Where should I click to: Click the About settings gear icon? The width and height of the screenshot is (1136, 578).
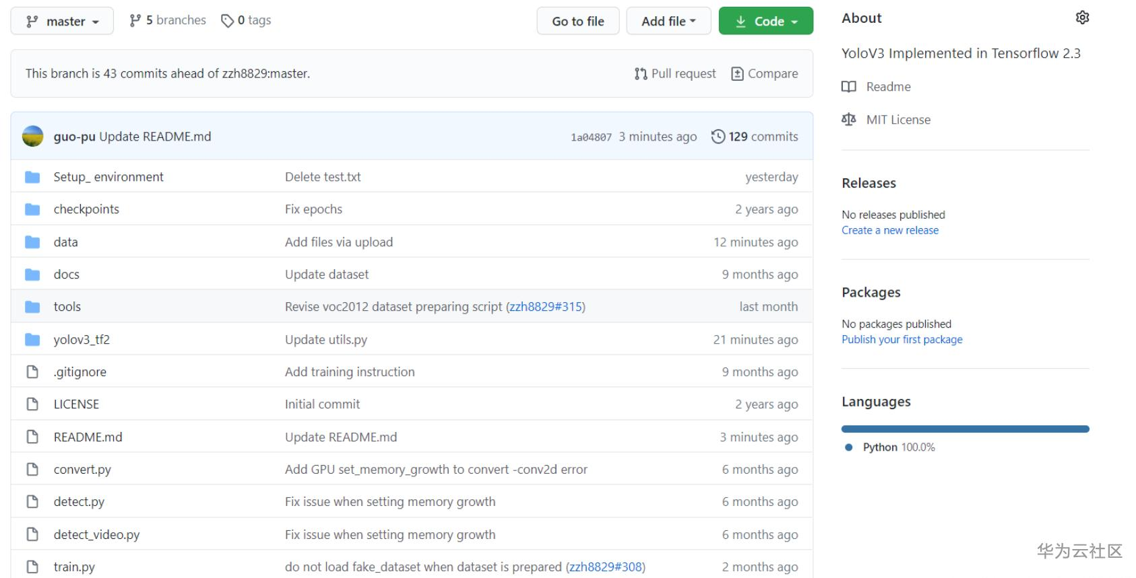1082,17
